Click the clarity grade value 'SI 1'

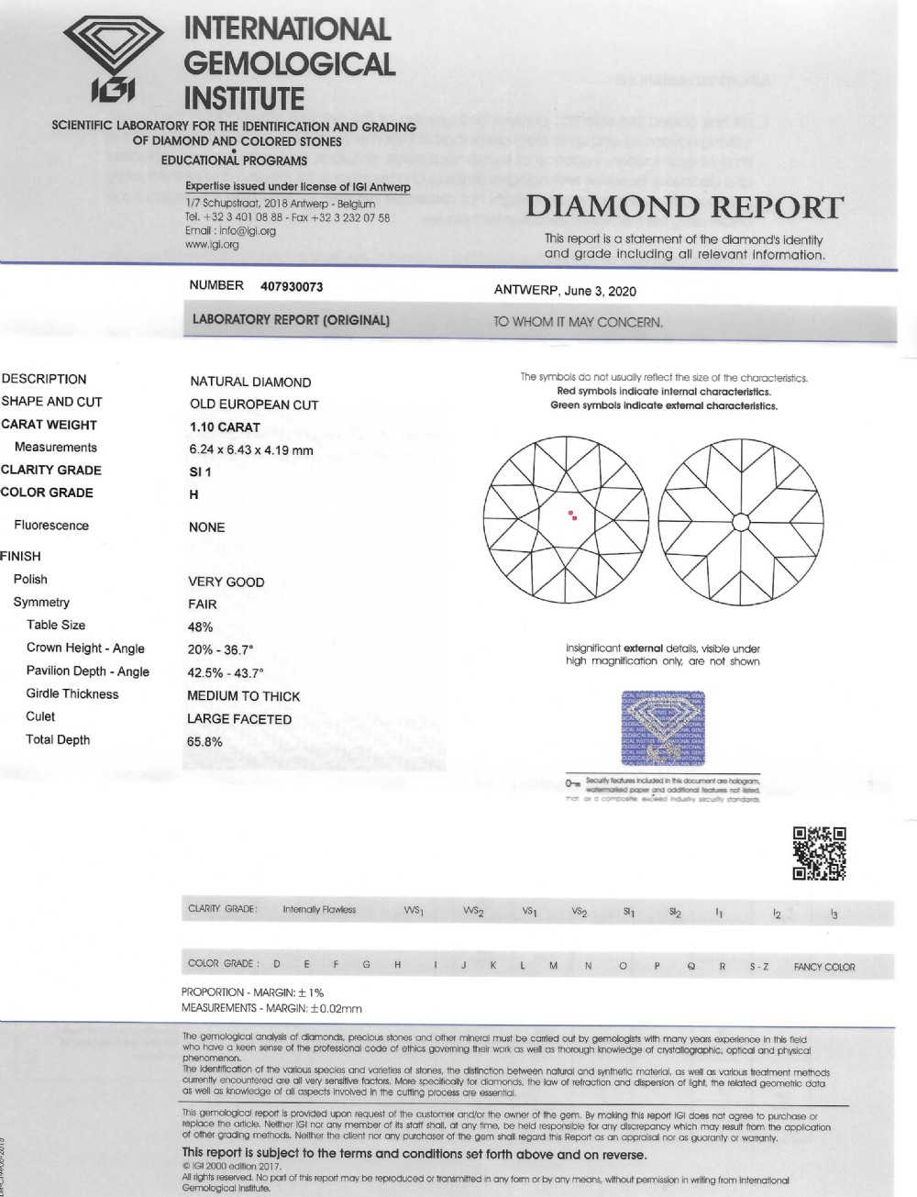pyautogui.click(x=200, y=472)
